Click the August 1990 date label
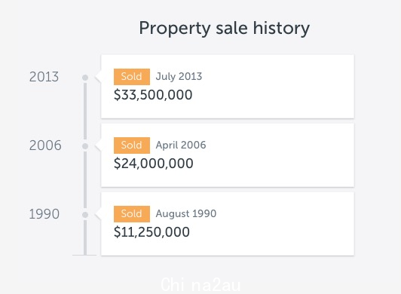This screenshot has width=401, height=294. pyautogui.click(x=186, y=213)
